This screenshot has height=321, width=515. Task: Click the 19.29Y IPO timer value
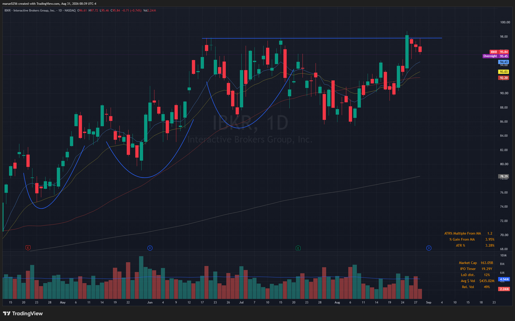tap(487, 269)
